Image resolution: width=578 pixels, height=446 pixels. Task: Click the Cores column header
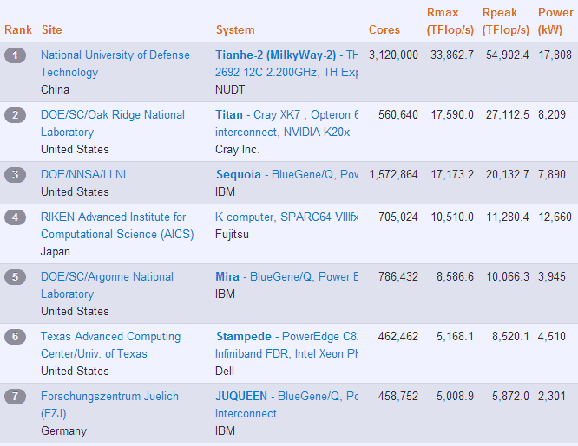point(384,30)
